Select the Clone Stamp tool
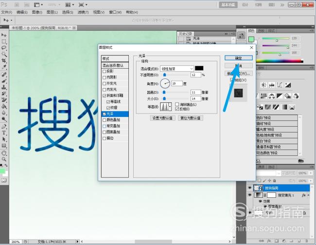Viewport: 316px width, 245px height. [4, 87]
